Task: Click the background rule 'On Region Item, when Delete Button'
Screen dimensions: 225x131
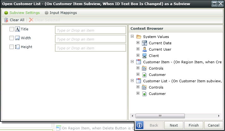Action: [x=98, y=128]
